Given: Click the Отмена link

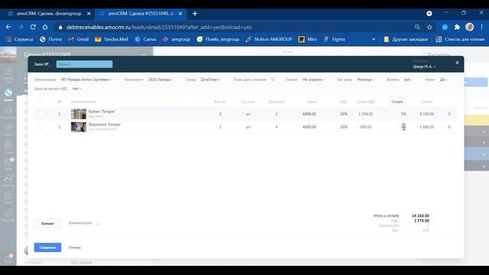Looking at the screenshot, I should click(75, 247).
